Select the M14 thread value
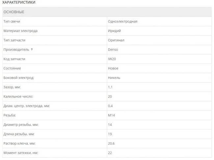 pos(111,115)
